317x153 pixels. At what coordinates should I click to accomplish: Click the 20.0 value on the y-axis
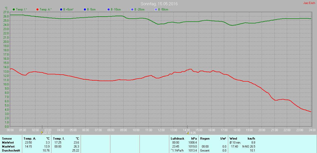[6, 42]
